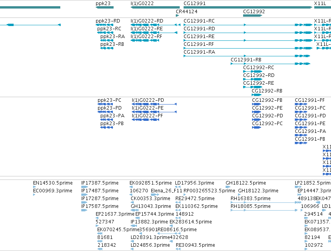The image size is (331, 251).
Task: Click protein CG12991-PC
Action: click(x=301, y=112)
